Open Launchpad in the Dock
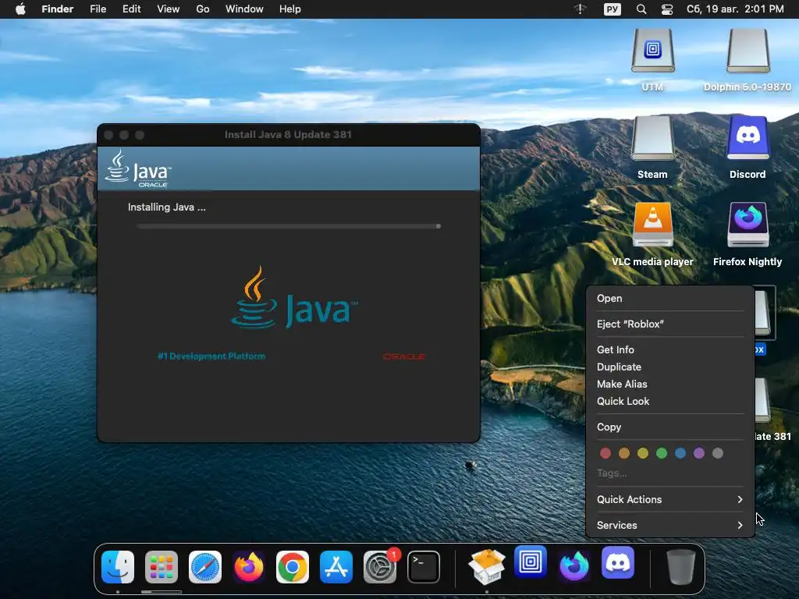Viewport: 799px width, 599px height. coord(162,567)
